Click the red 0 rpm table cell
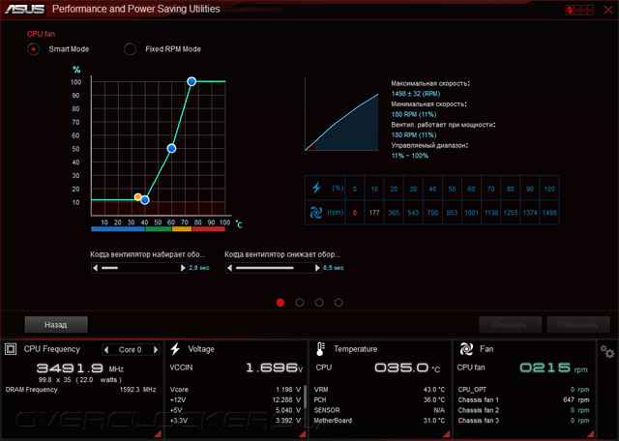 355,213
